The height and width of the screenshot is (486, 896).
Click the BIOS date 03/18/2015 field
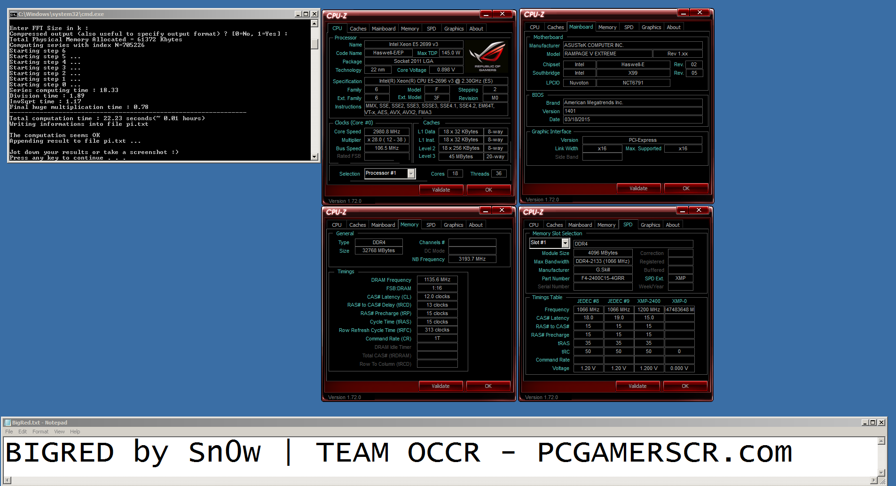633,119
